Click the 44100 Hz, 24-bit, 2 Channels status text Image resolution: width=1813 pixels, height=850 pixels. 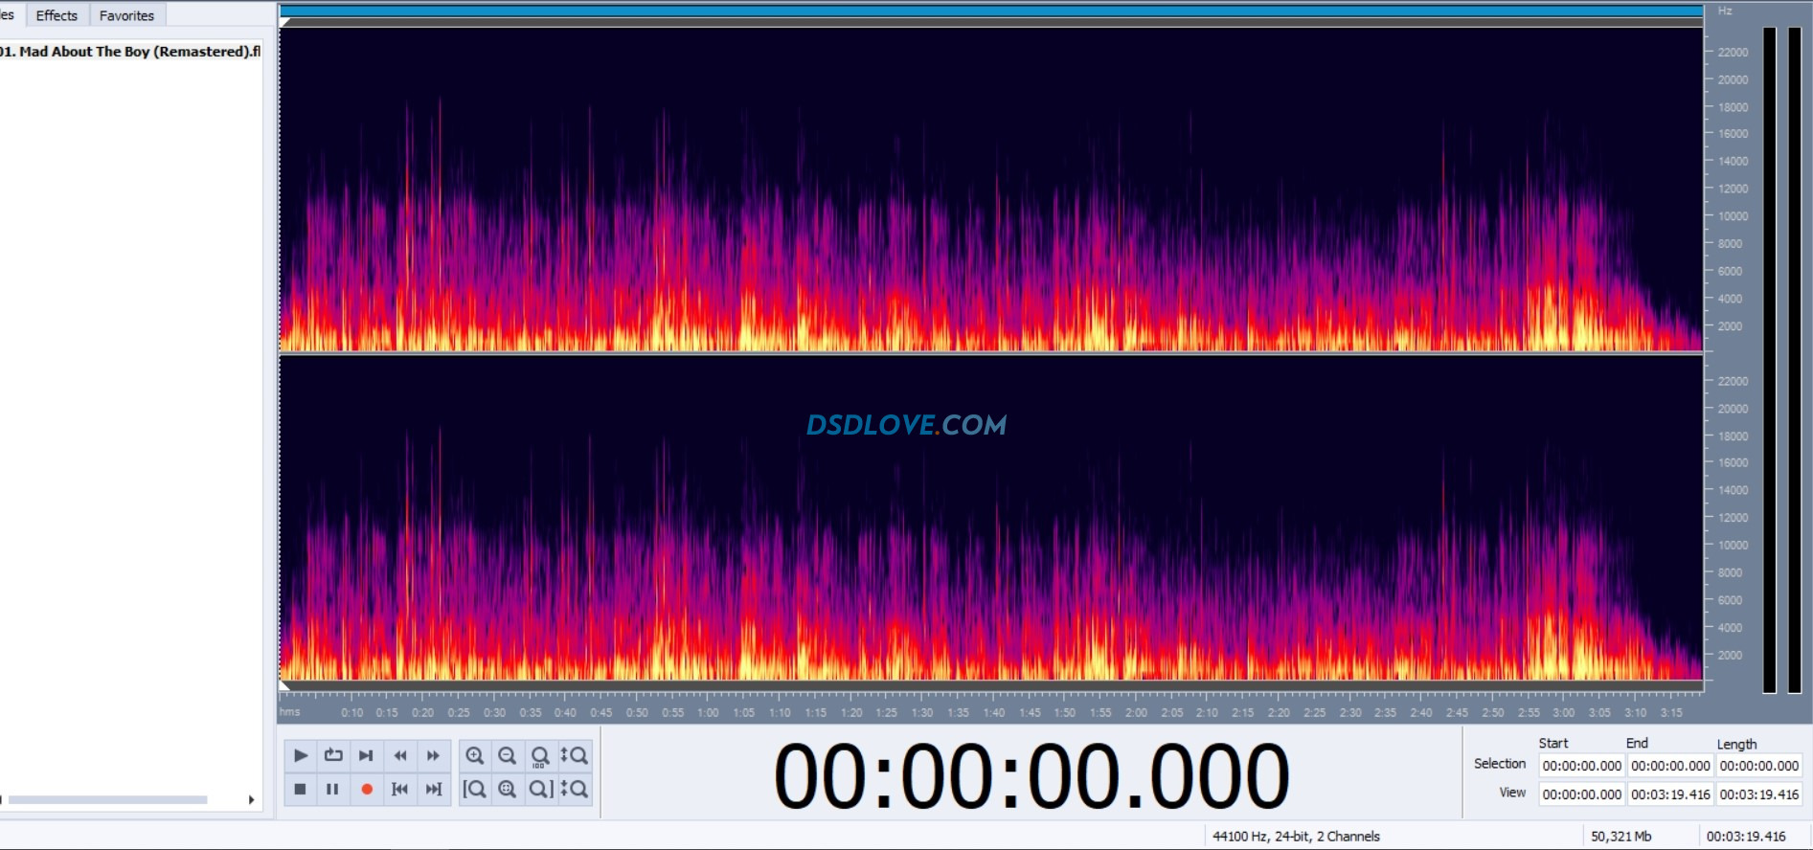click(1296, 836)
